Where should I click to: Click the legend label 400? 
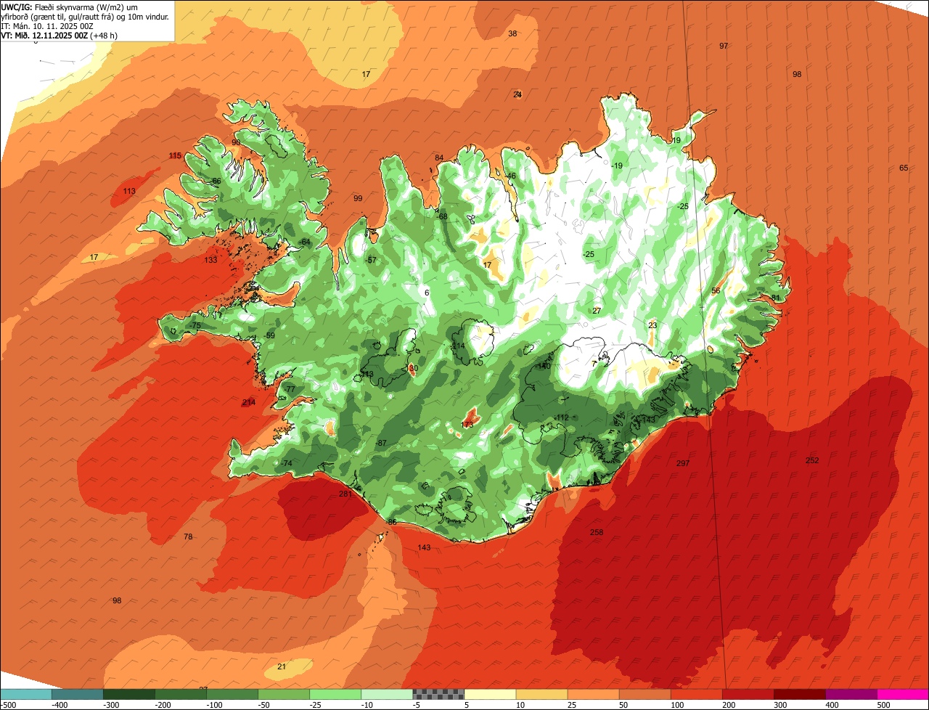click(x=832, y=705)
